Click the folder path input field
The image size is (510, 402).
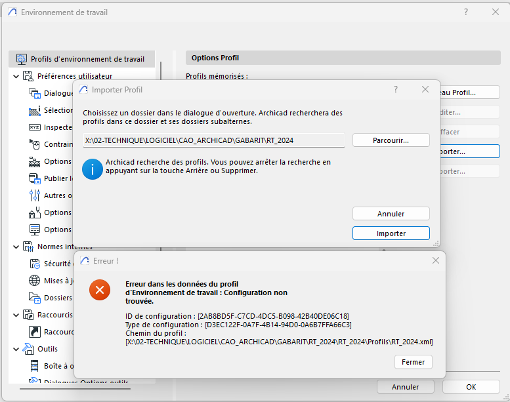pyautogui.click(x=214, y=140)
